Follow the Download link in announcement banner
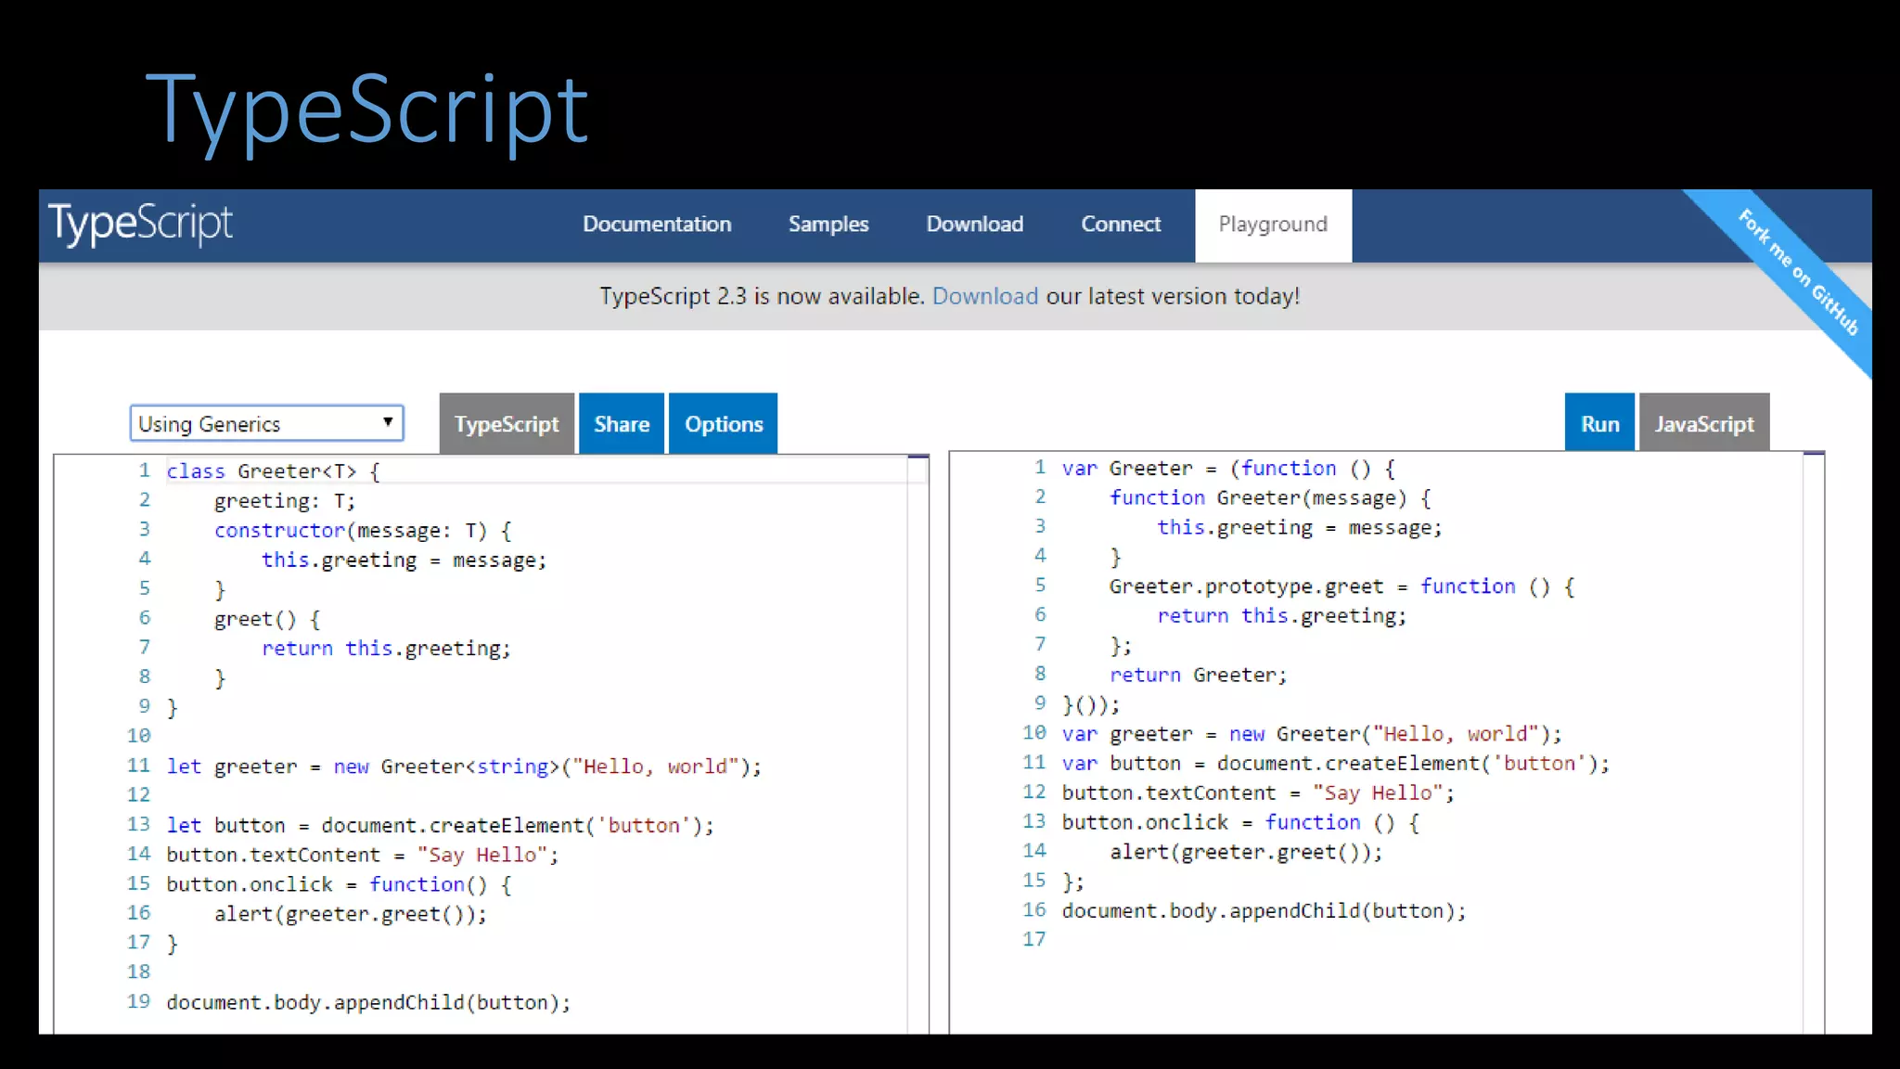 [x=984, y=296]
